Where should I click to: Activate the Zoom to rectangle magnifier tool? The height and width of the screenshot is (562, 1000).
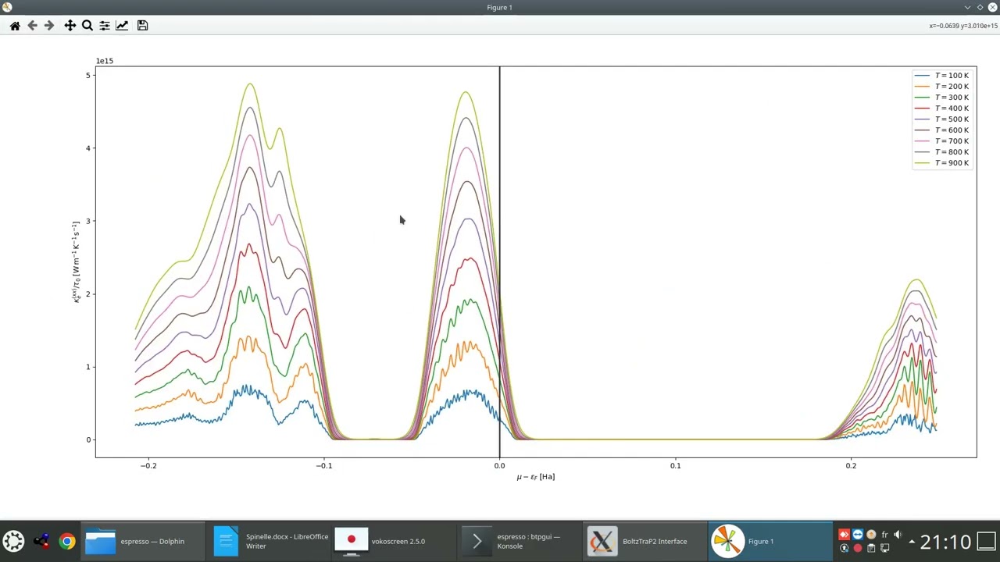(x=87, y=26)
